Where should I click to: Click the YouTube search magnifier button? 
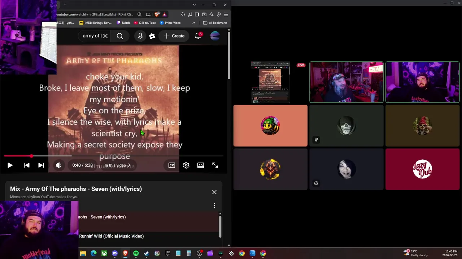[120, 36]
